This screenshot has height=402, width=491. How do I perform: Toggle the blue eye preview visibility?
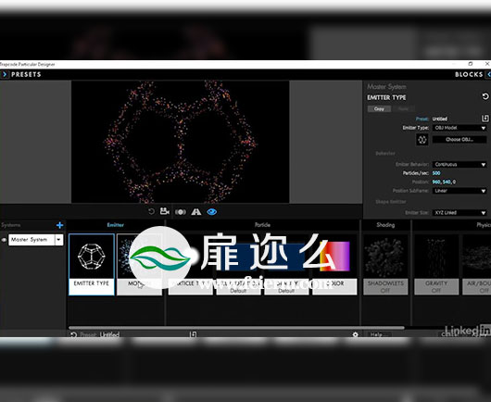pyautogui.click(x=211, y=212)
